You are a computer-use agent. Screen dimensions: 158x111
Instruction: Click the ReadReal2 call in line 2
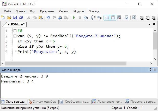point(61,36)
